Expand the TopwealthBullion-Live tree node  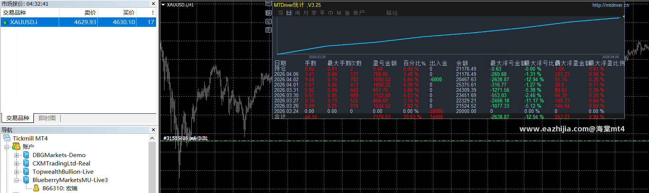(16, 172)
